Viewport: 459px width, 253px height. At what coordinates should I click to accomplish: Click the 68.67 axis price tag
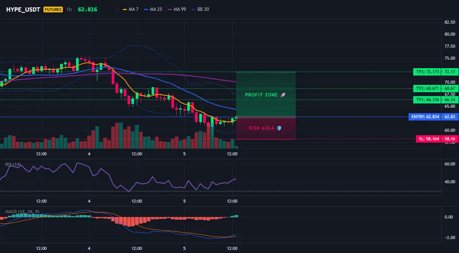(x=450, y=88)
